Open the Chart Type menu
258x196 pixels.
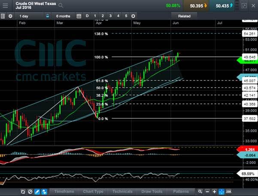(93, 191)
